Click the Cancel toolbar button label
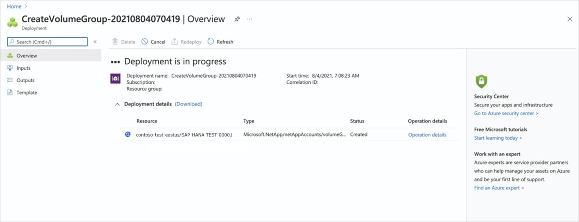 tap(158, 42)
